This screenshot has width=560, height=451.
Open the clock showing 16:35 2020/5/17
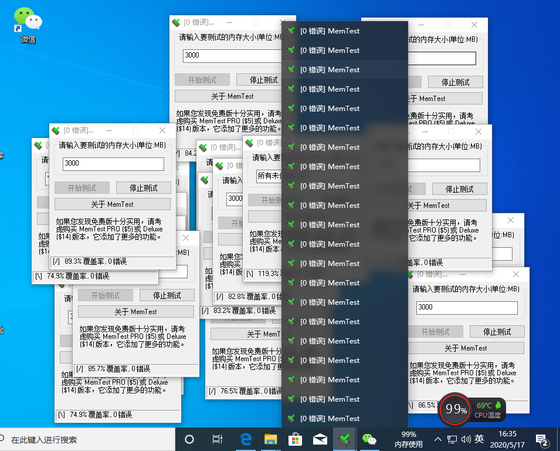(507, 439)
